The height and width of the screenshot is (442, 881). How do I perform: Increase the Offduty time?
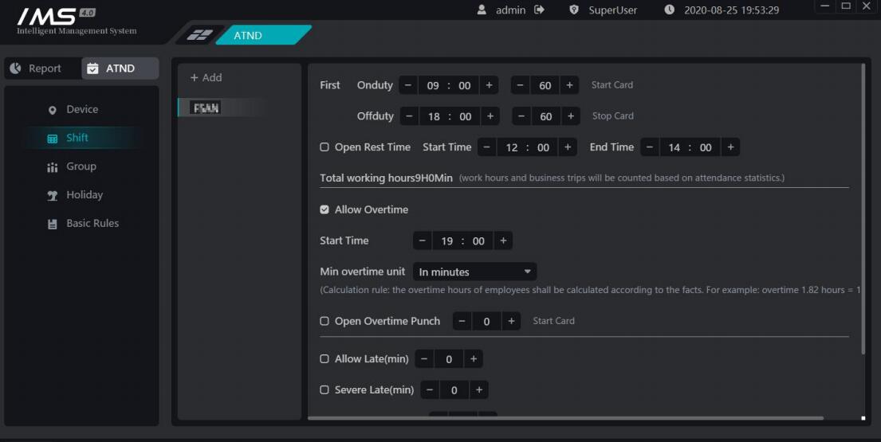490,116
